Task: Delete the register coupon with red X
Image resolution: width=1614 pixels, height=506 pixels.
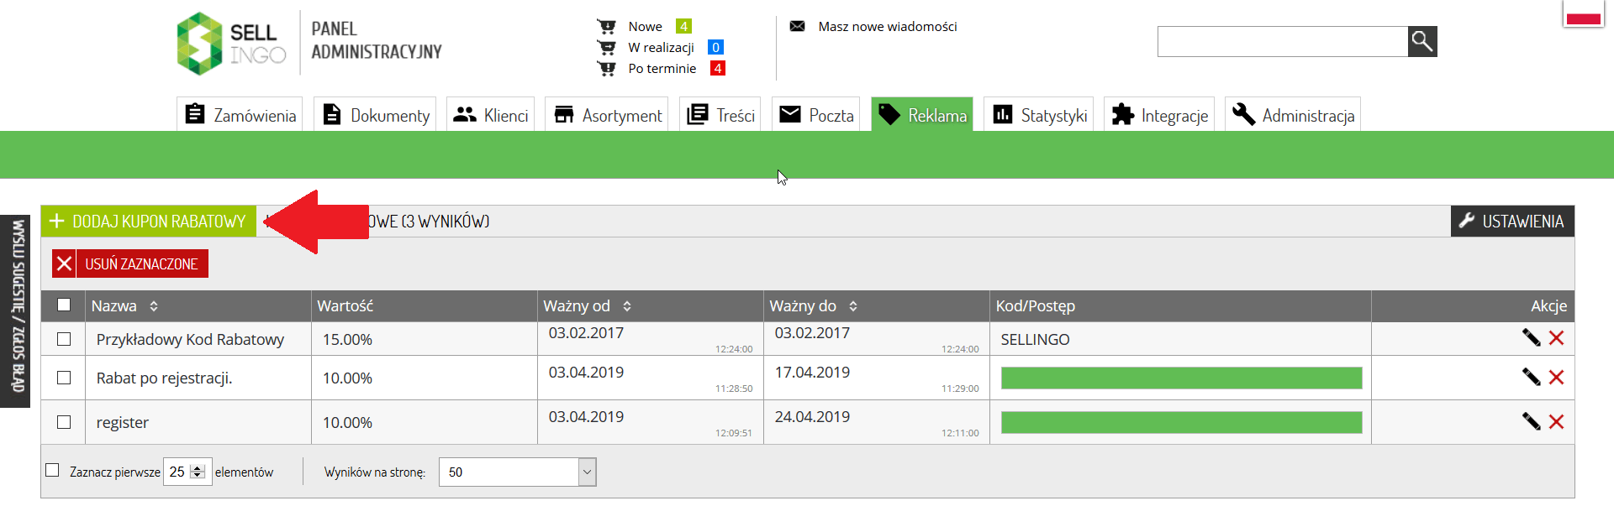Action: coord(1556,421)
